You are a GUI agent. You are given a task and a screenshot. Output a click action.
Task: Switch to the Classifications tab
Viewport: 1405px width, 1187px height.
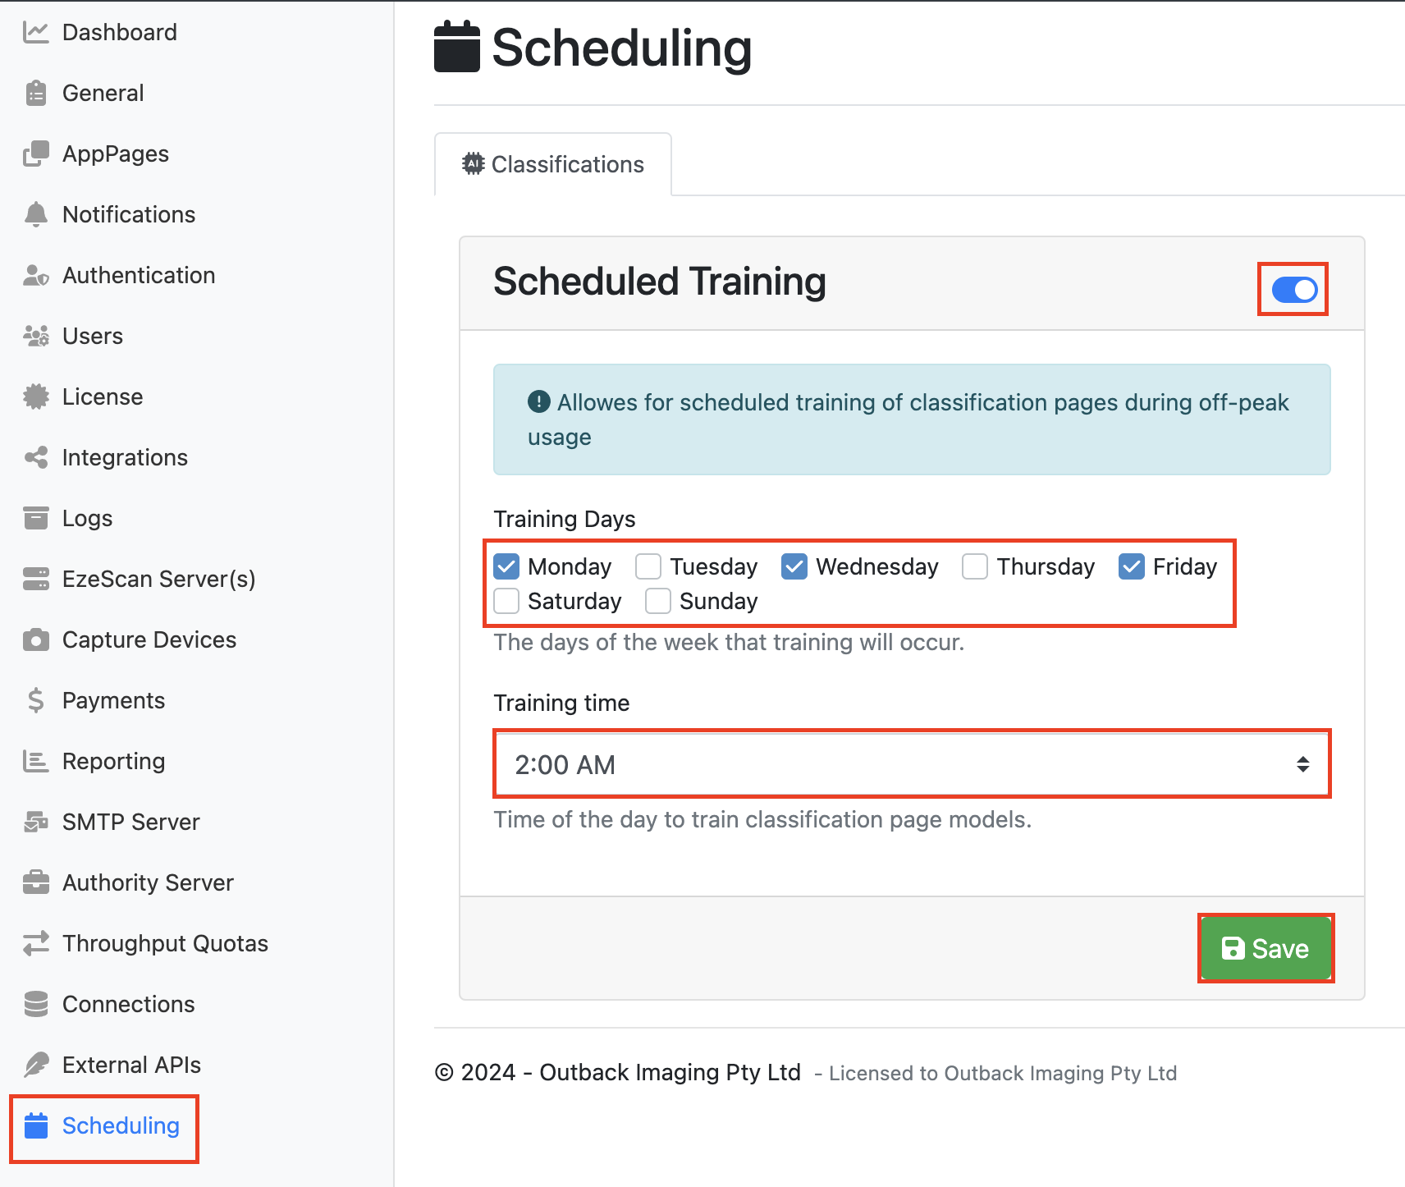(553, 164)
